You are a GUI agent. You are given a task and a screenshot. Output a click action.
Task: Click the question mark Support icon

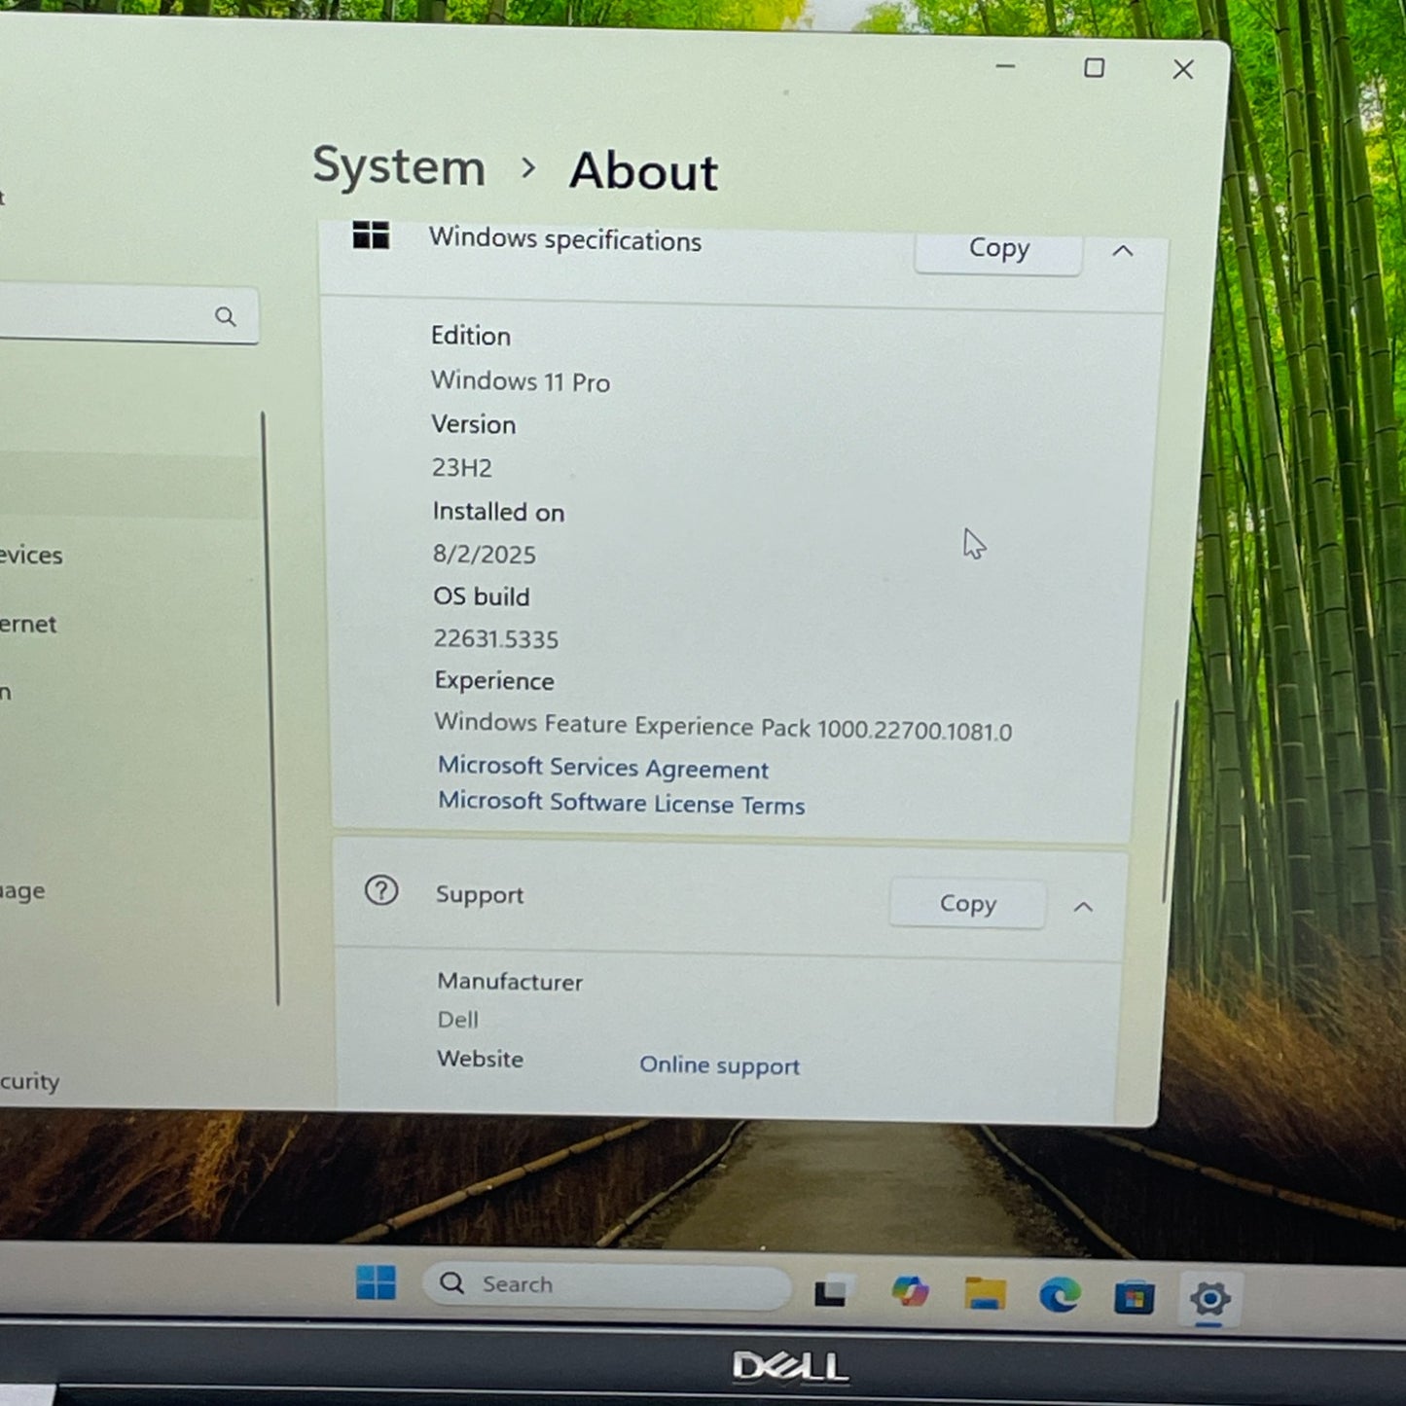click(381, 890)
